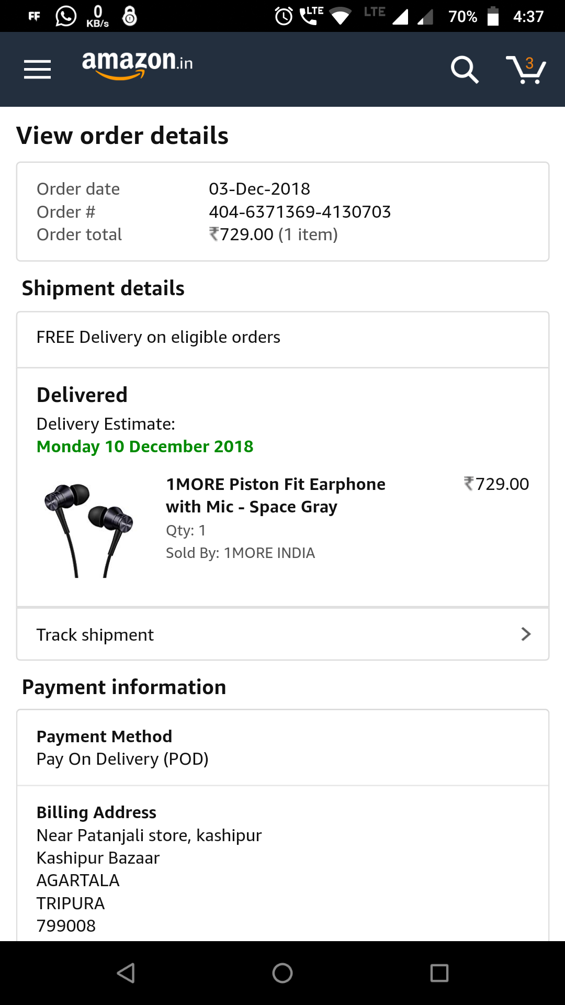Open the 1MORE Piston Fit Earphone product link
The width and height of the screenshot is (565, 1005).
pyautogui.click(x=276, y=495)
